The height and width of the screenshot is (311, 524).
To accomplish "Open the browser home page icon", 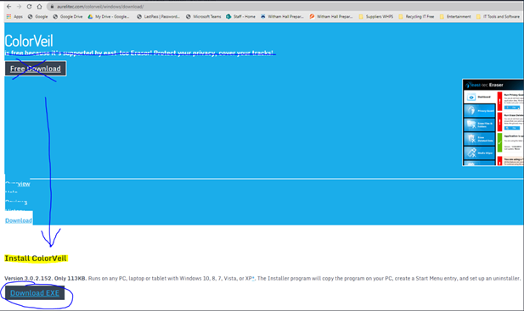I will click(x=39, y=6).
